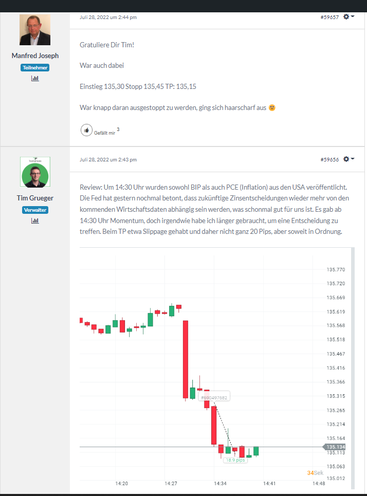367x496 pixels.
Task: Click the 2:43 pm post timestamp
Action: 108,160
